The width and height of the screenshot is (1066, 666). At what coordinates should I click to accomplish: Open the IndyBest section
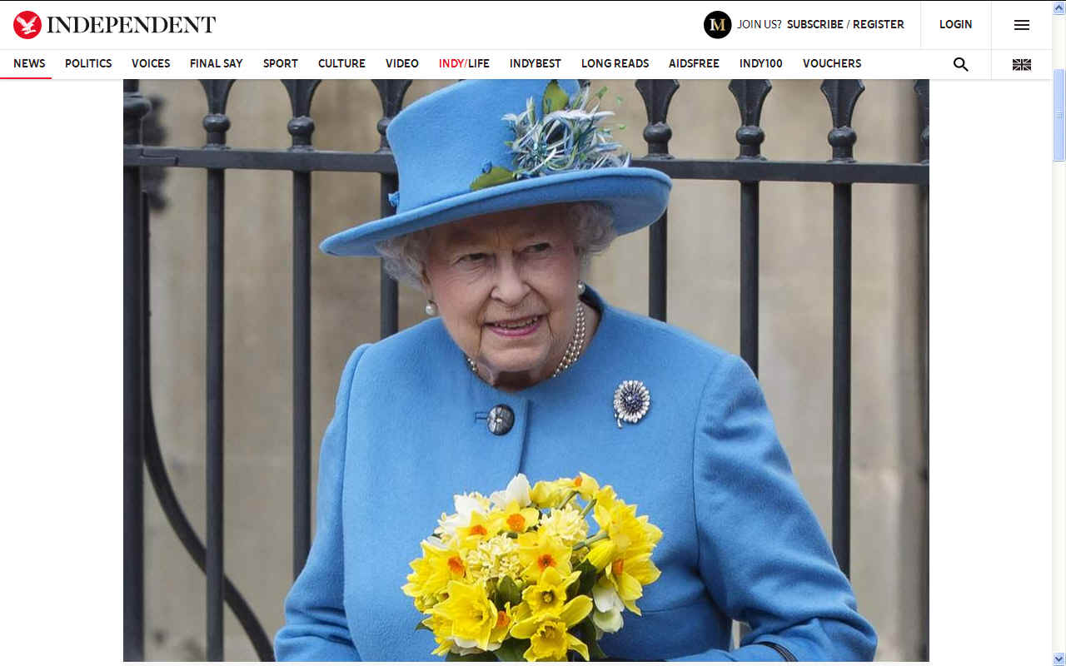(x=535, y=63)
